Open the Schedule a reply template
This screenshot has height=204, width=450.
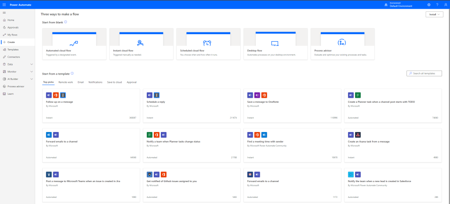click(x=192, y=106)
